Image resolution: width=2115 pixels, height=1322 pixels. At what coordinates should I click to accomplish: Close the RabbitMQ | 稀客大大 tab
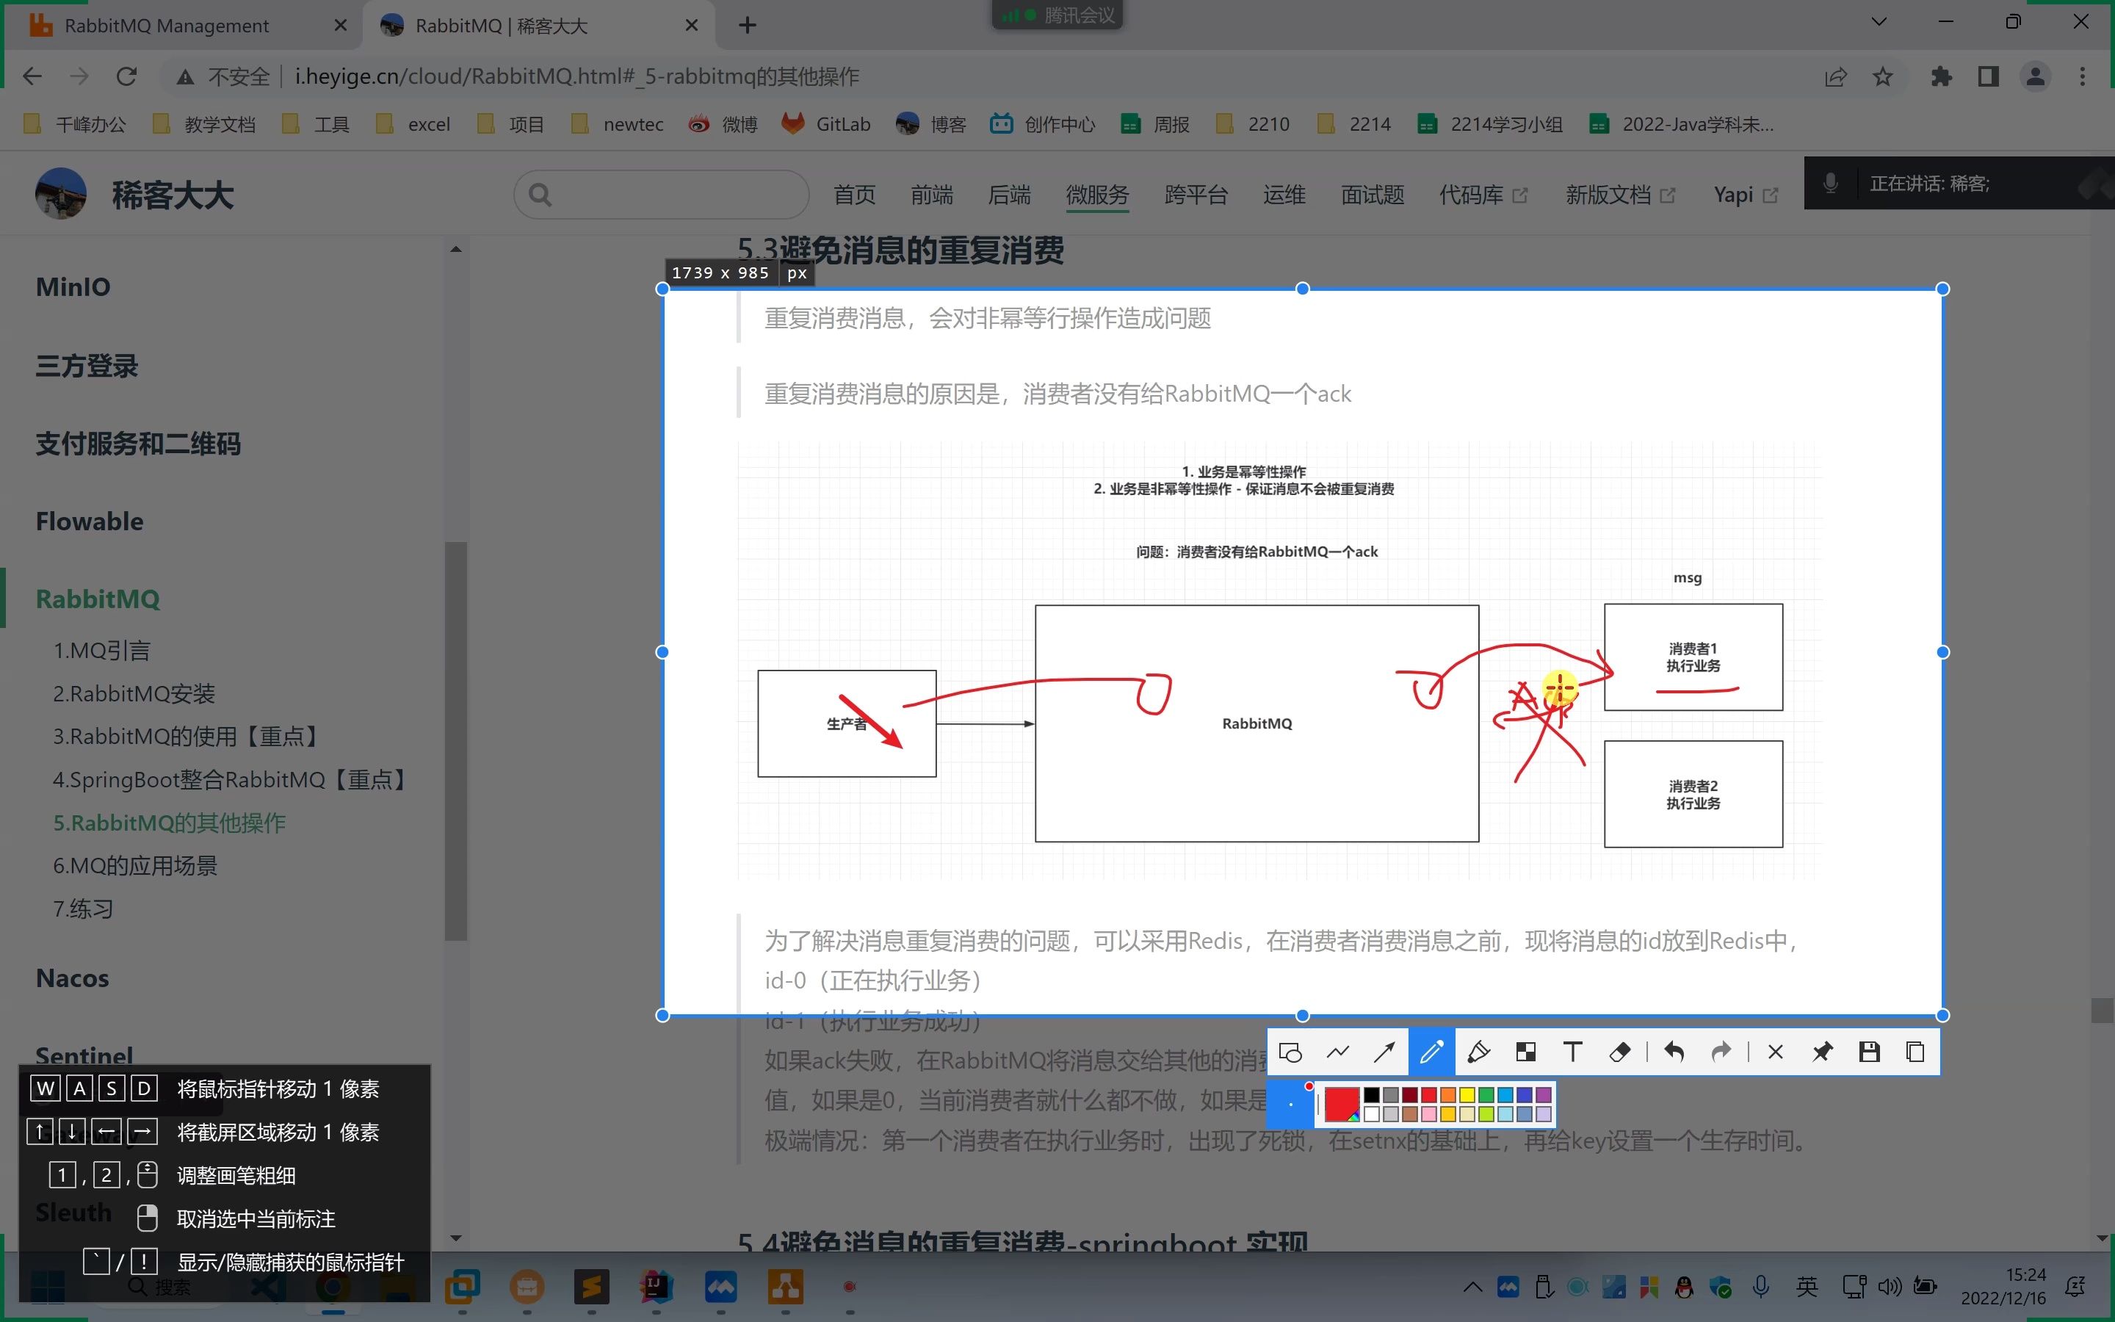[691, 26]
